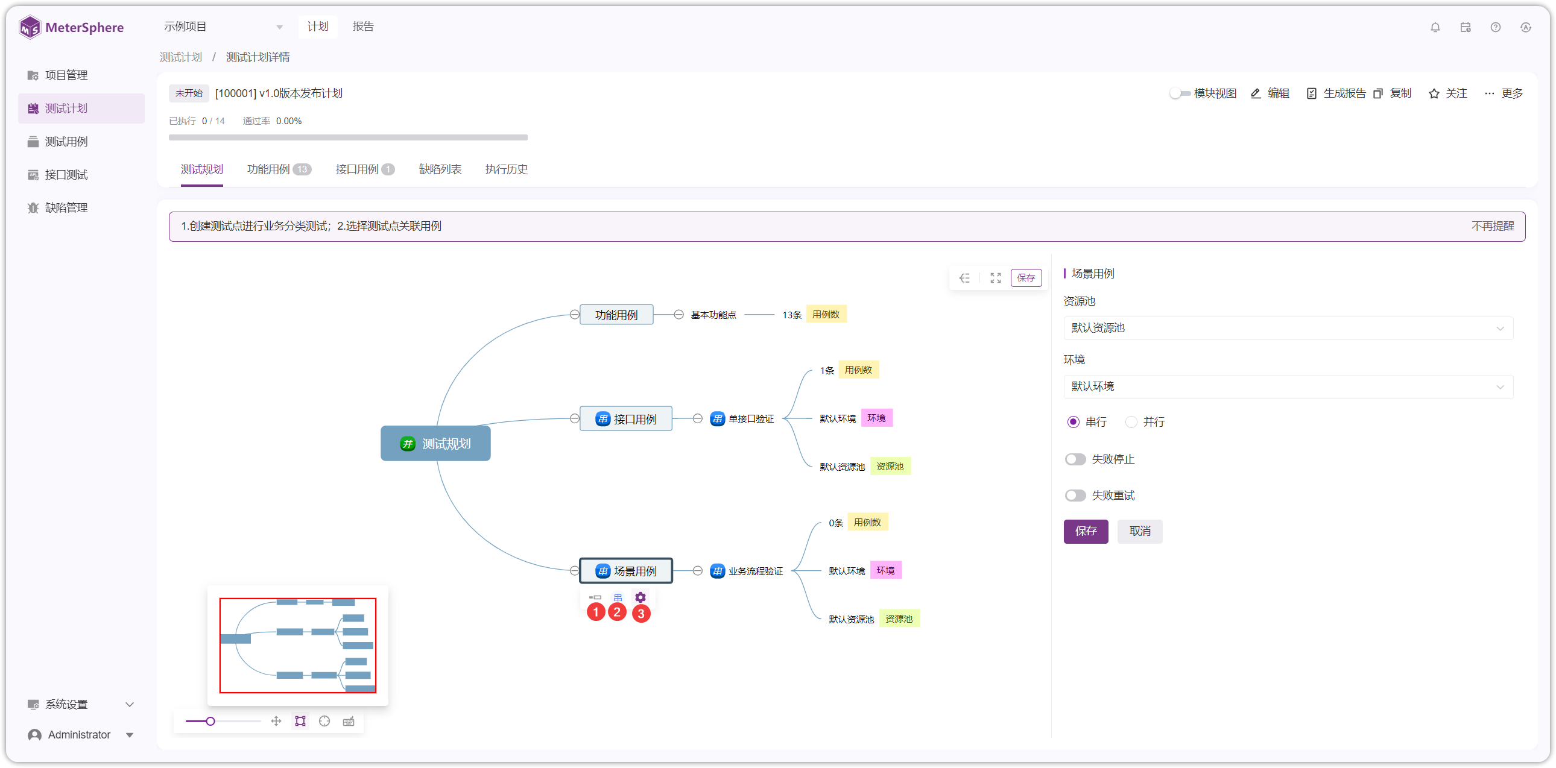Click the 串 serial icon under 场景用例 node
The height and width of the screenshot is (768, 1556).
618,597
